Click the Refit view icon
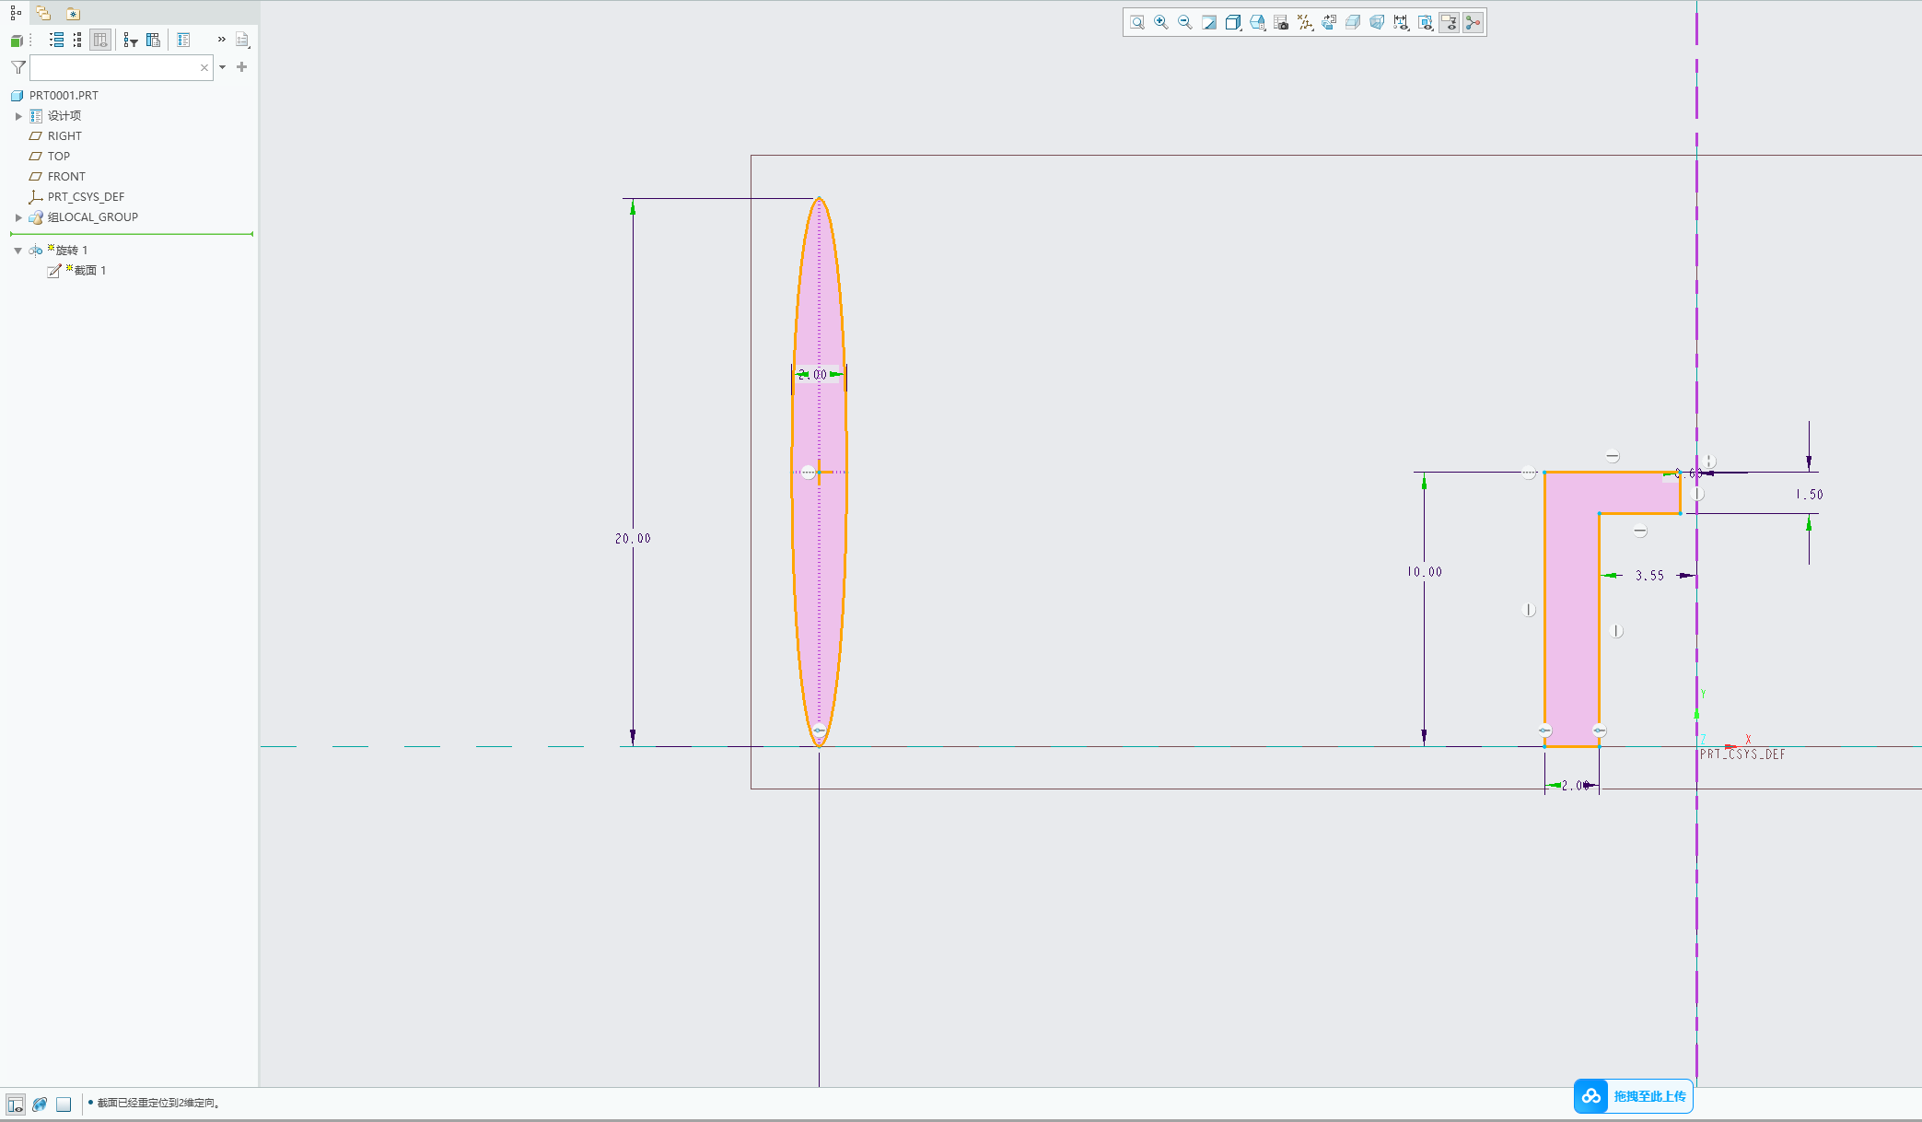1922x1122 pixels. pos(1137,22)
